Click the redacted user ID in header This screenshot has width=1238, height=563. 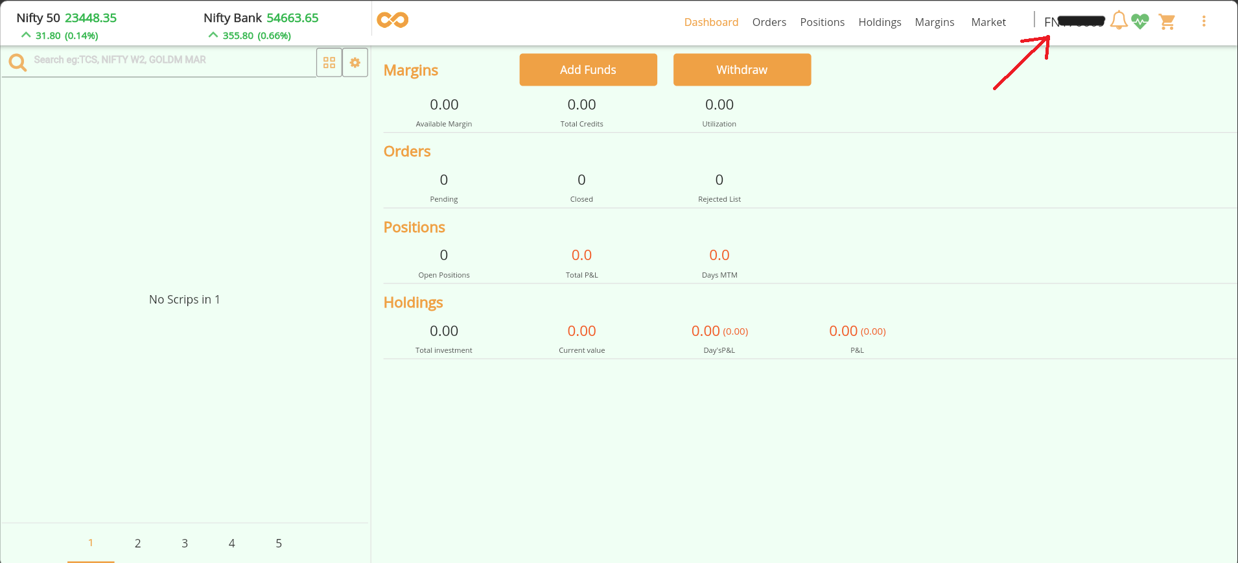point(1073,21)
